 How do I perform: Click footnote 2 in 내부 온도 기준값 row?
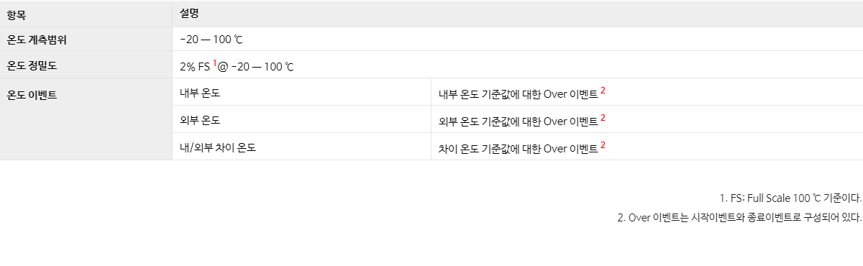(x=603, y=90)
